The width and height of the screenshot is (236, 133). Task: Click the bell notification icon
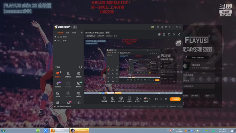174,34
